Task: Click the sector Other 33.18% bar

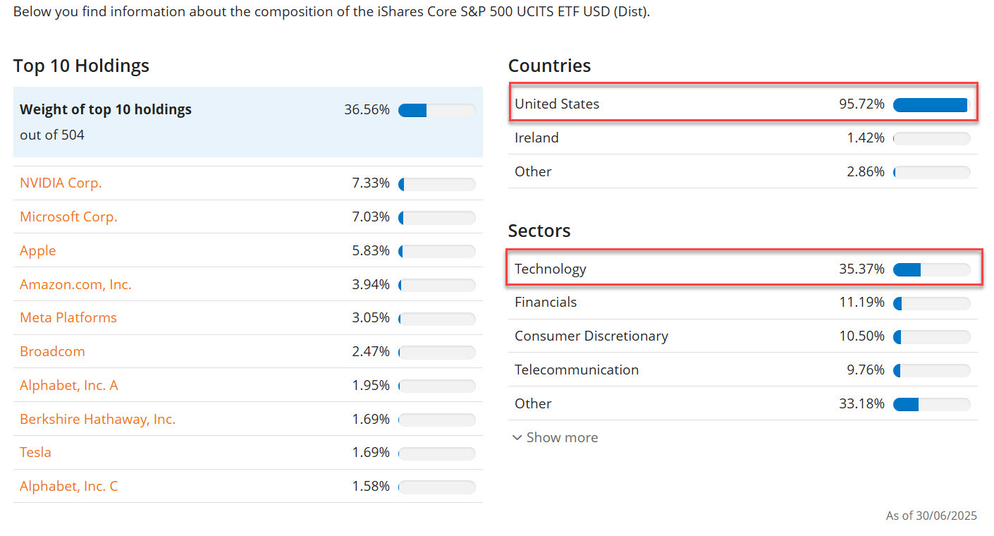Action: 932,404
